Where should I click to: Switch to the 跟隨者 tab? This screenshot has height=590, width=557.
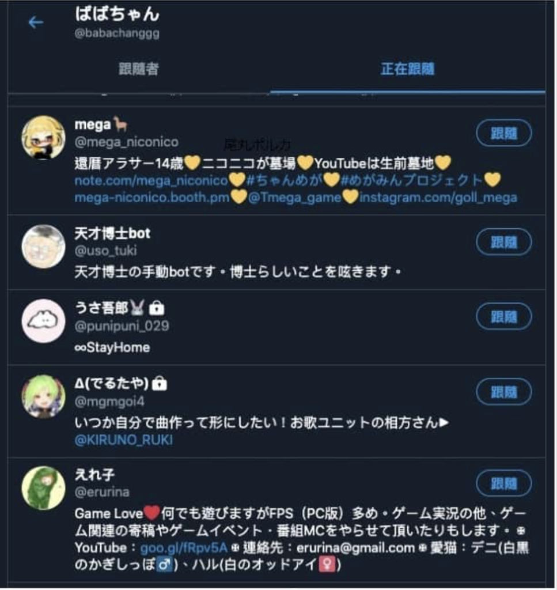(139, 69)
